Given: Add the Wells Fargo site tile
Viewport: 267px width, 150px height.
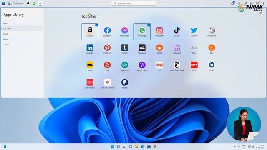Looking at the screenshot, I should pyautogui.click(x=90, y=84).
